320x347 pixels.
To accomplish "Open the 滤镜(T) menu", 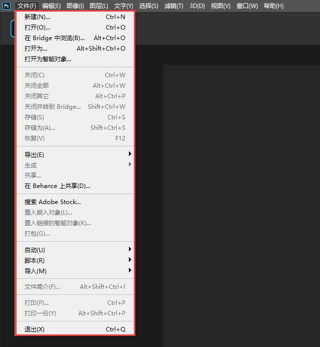I will click(174, 6).
